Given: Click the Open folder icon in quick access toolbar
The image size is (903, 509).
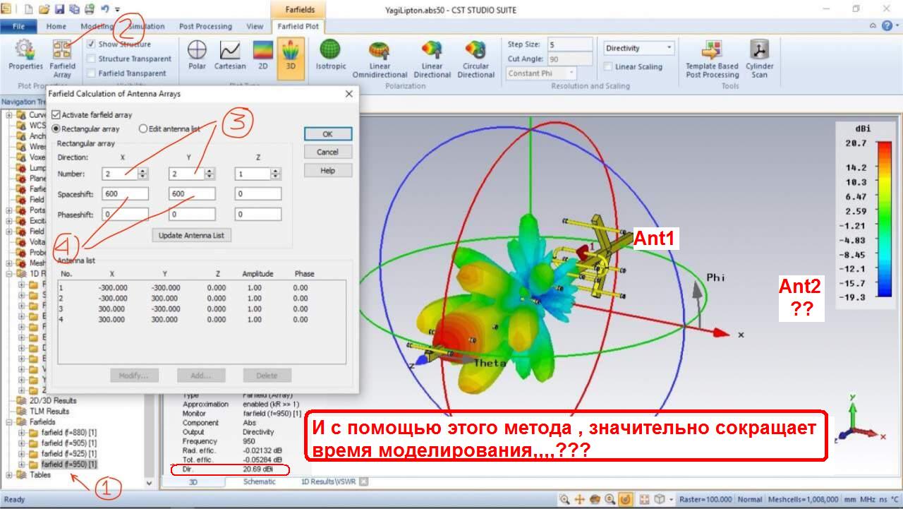Looking at the screenshot, I should pos(44,9).
